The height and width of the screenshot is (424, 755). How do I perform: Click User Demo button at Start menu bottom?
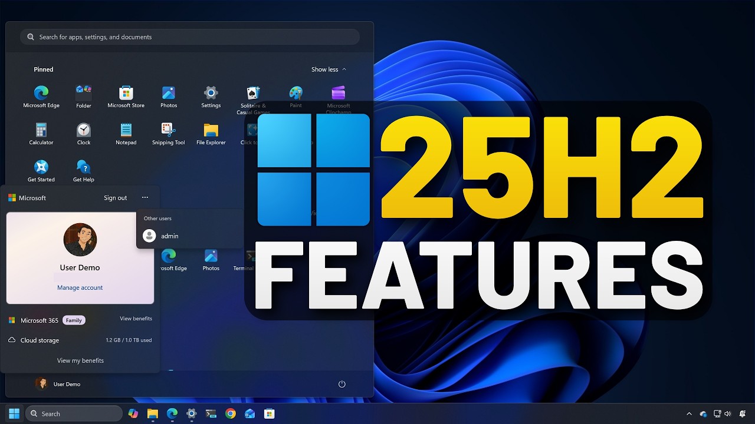(58, 384)
